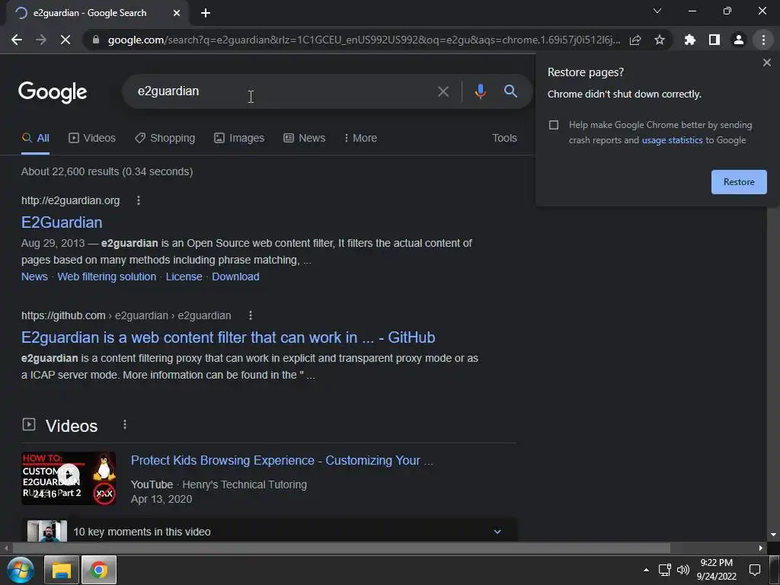This screenshot has height=585, width=780.
Task: Dismiss the Restore pages popup
Action: (766, 62)
